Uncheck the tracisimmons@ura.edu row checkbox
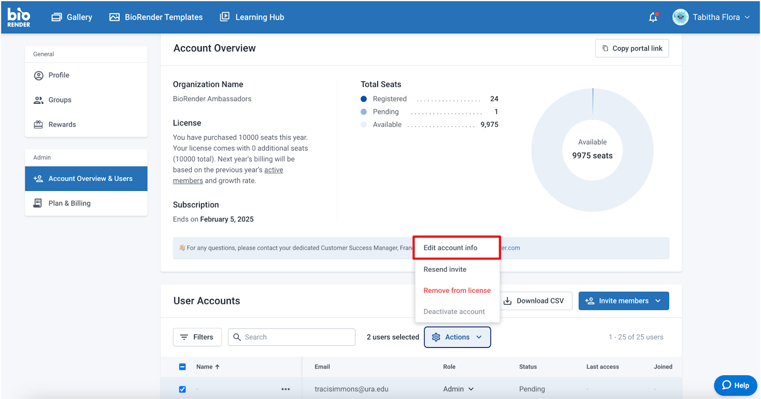The width and height of the screenshot is (761, 399). [182, 389]
